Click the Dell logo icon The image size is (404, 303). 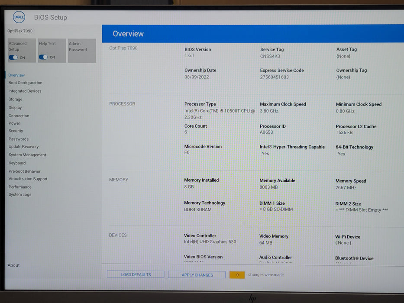point(19,17)
